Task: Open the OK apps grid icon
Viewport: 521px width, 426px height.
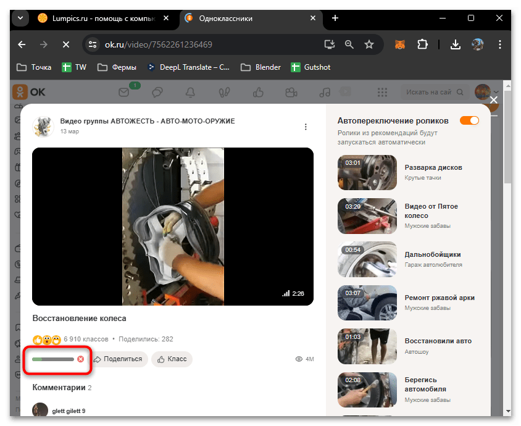Action: [381, 91]
